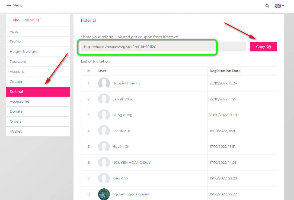
Task: Open user LoanNVTK's profile link
Action: click(121, 131)
